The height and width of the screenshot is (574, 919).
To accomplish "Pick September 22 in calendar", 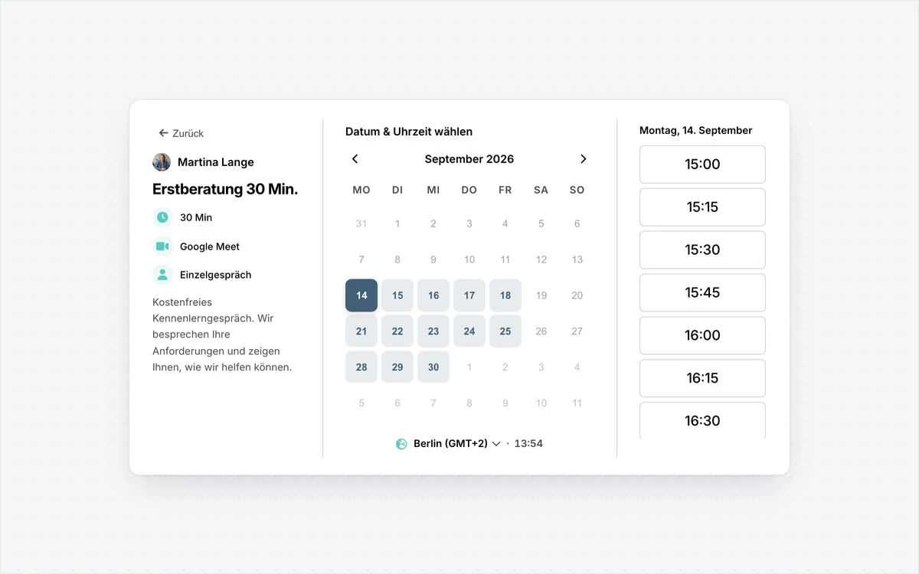I will point(397,331).
